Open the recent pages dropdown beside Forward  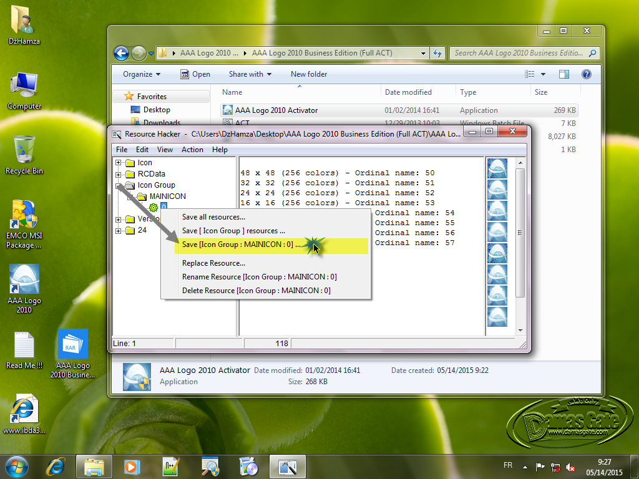pyautogui.click(x=151, y=54)
